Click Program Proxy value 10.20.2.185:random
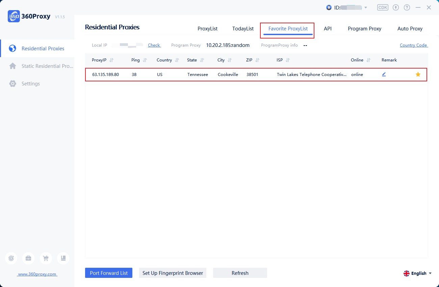The height and width of the screenshot is (287, 439). (228, 45)
